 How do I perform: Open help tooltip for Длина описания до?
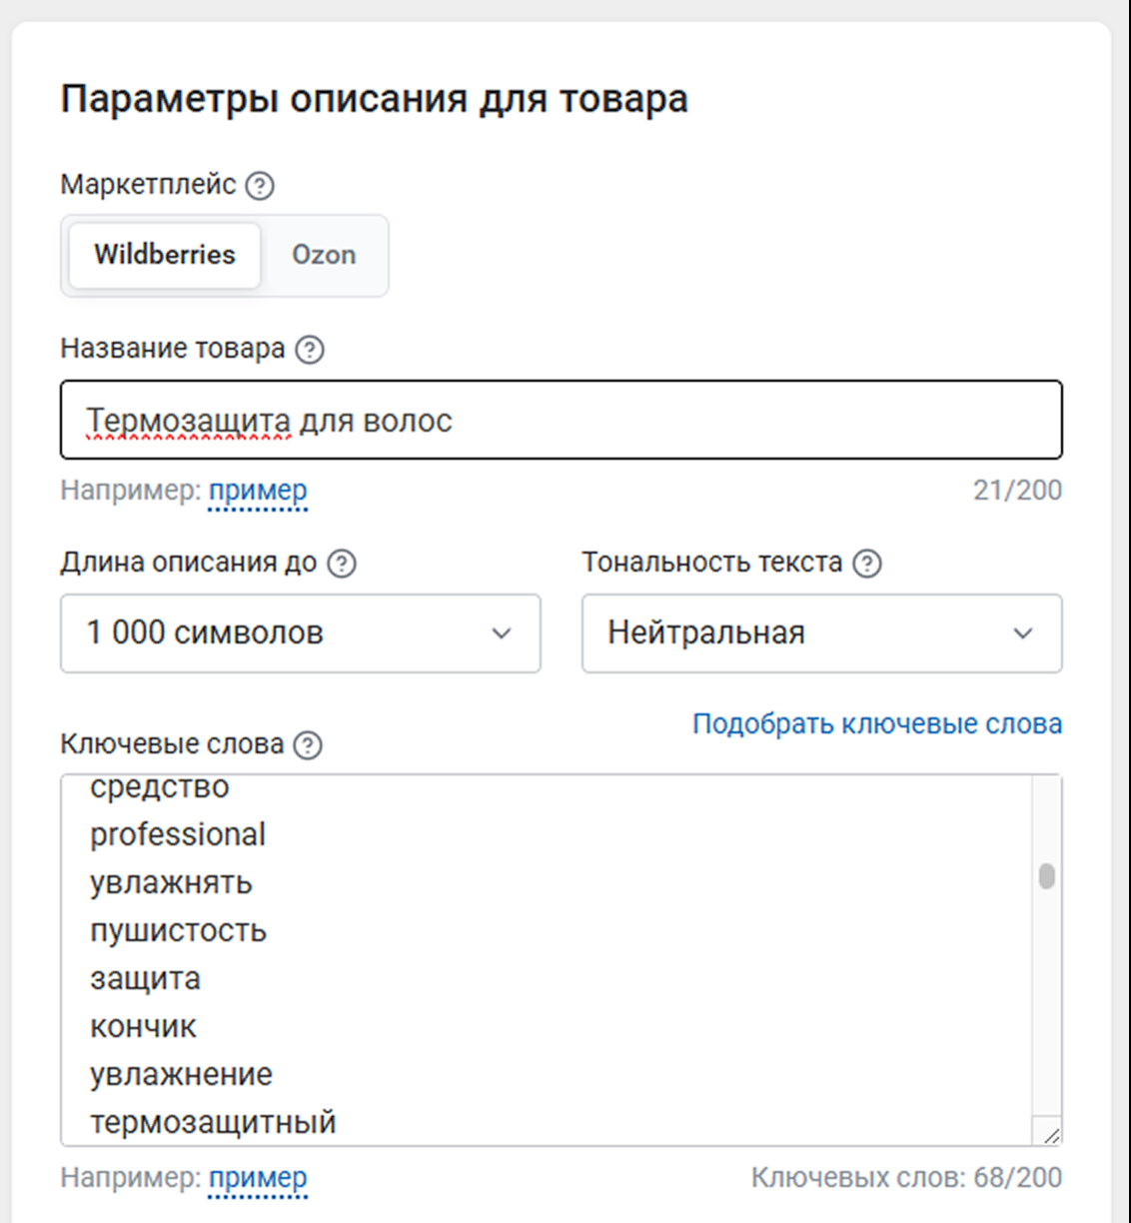(342, 564)
